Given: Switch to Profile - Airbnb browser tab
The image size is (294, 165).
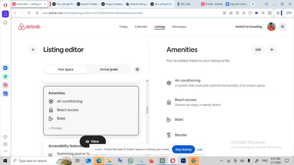Looking at the screenshot, I should (x=212, y=4).
